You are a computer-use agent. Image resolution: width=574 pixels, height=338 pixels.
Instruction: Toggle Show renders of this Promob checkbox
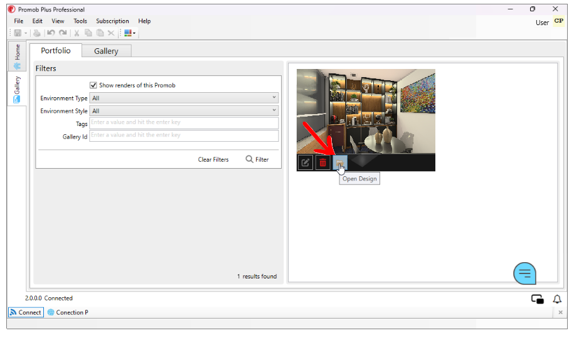click(x=93, y=85)
